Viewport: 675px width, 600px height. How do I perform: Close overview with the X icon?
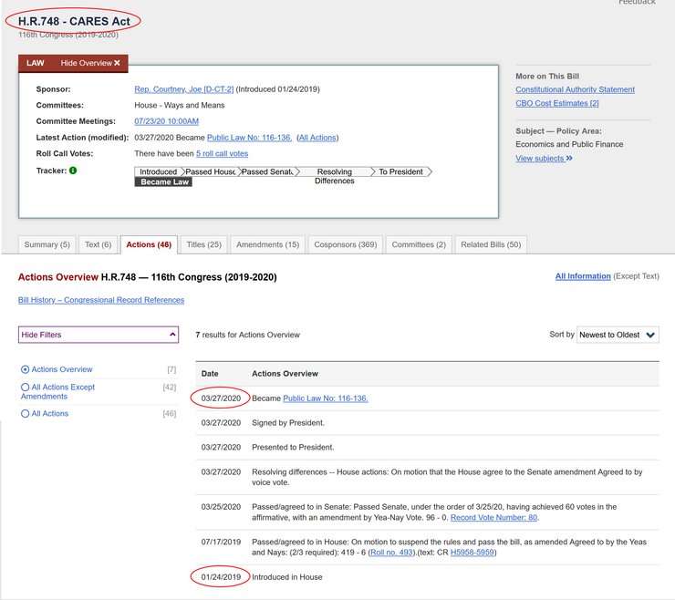[x=117, y=63]
